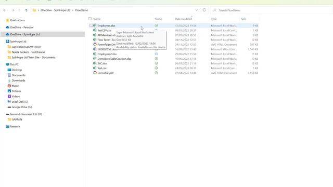Open Noida Rockers - TestChannel folder
The height and width of the screenshot is (187, 333).
pos(28,52)
